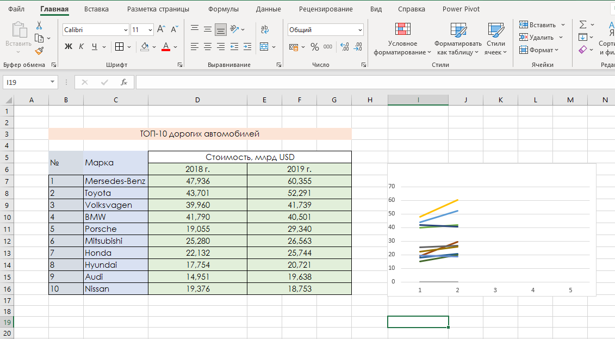615x339 pixels.
Task: Click the Wrap Text icon
Action: tap(264, 29)
